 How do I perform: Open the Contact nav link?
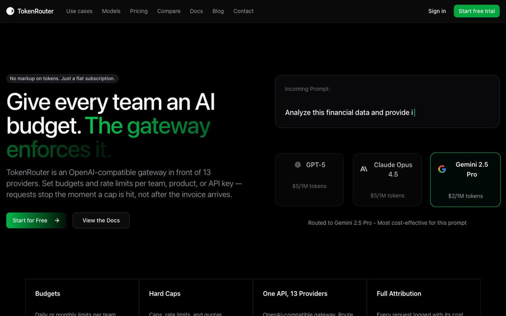coord(243,11)
